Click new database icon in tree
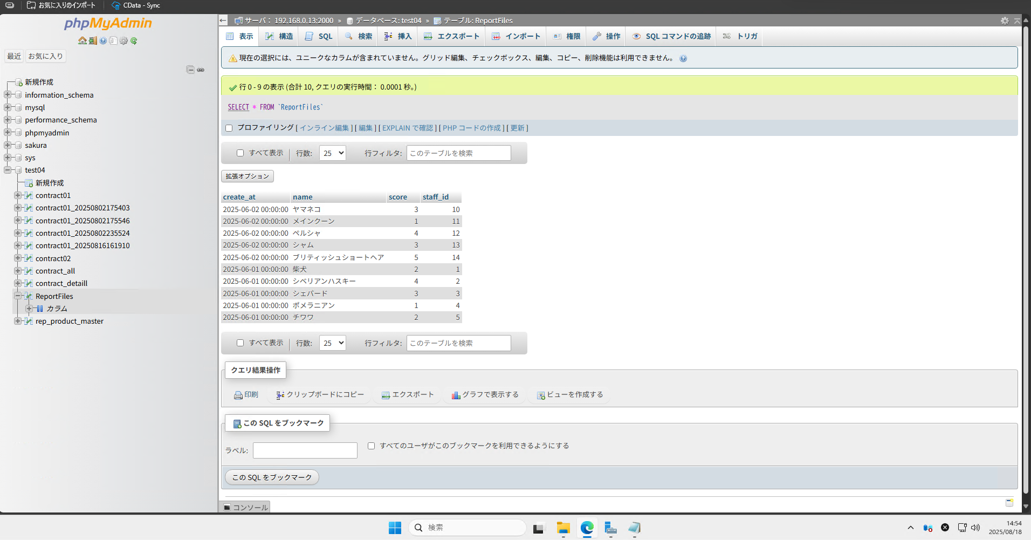 click(x=18, y=83)
